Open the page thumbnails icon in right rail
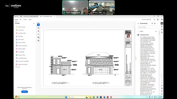This screenshot has height=99, width=177. pos(162,29)
